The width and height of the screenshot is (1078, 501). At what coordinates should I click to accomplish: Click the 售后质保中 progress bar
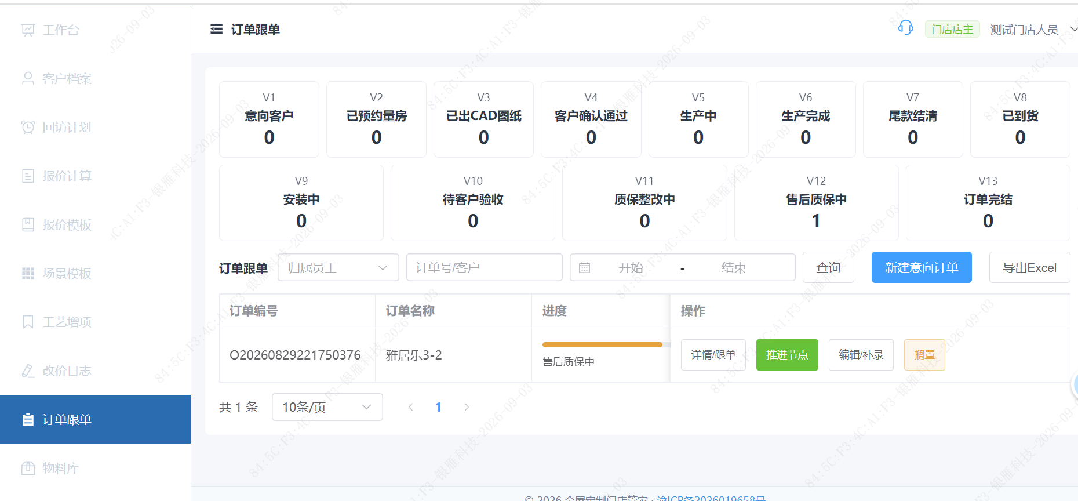point(606,344)
